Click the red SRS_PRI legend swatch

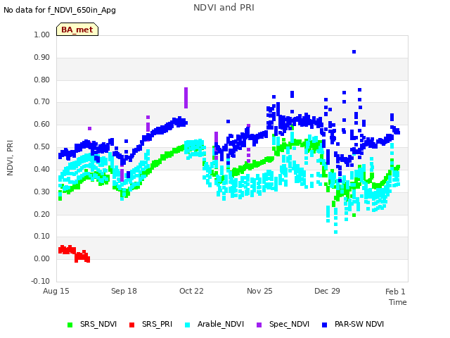[x=131, y=325]
